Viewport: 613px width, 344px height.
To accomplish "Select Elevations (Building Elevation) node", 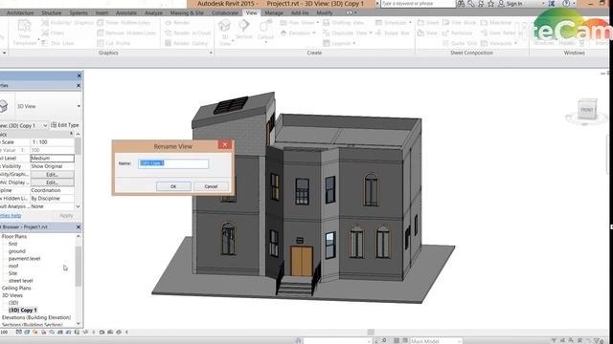I will pyautogui.click(x=36, y=317).
